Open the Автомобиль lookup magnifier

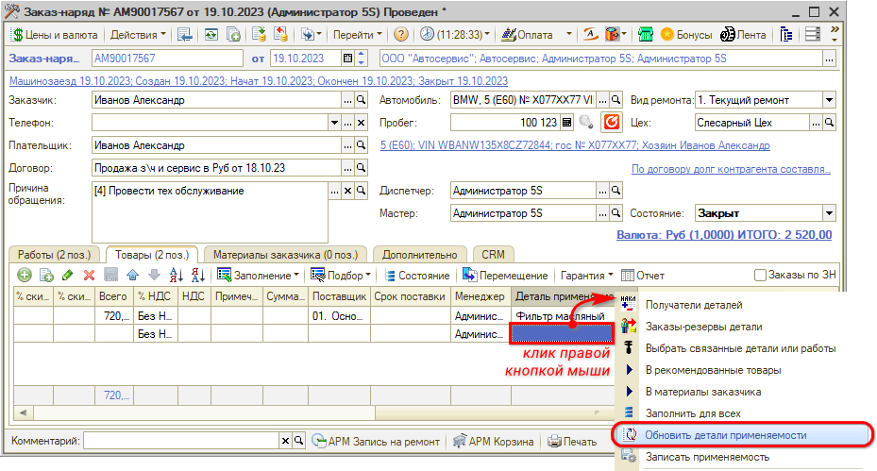(616, 100)
